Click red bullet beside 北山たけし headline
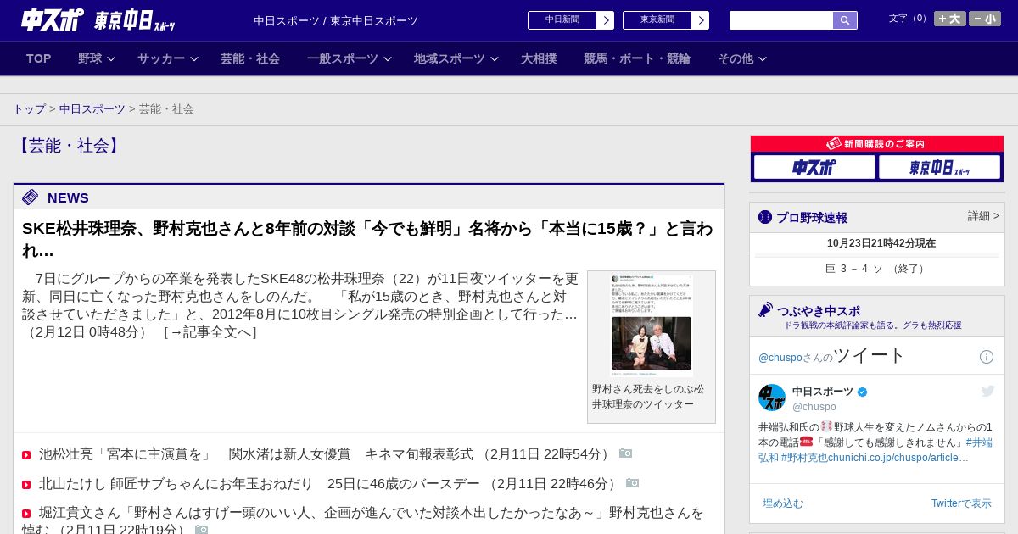 (26, 485)
